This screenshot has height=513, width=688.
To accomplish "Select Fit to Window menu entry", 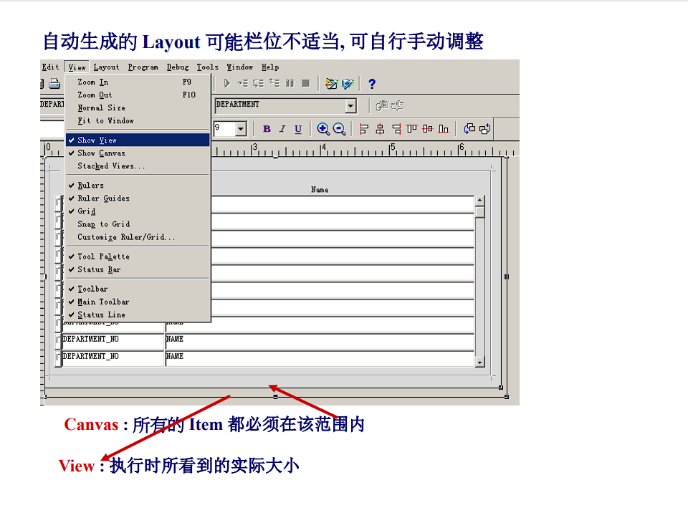I will 138,120.
